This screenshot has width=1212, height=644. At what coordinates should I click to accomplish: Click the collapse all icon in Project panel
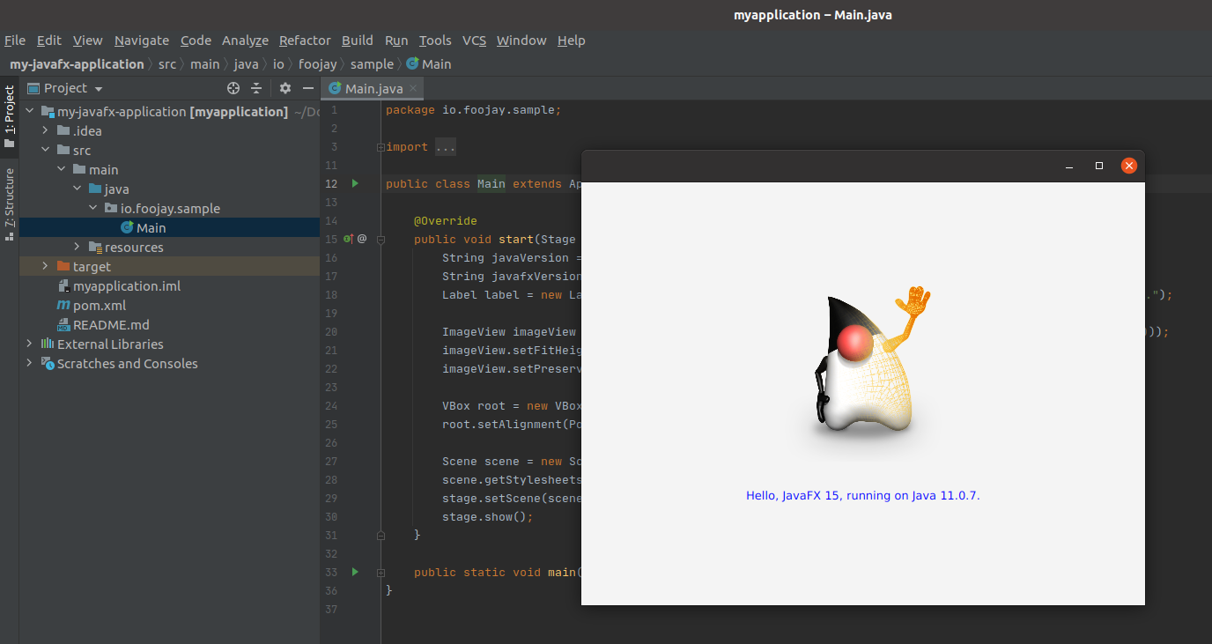256,88
